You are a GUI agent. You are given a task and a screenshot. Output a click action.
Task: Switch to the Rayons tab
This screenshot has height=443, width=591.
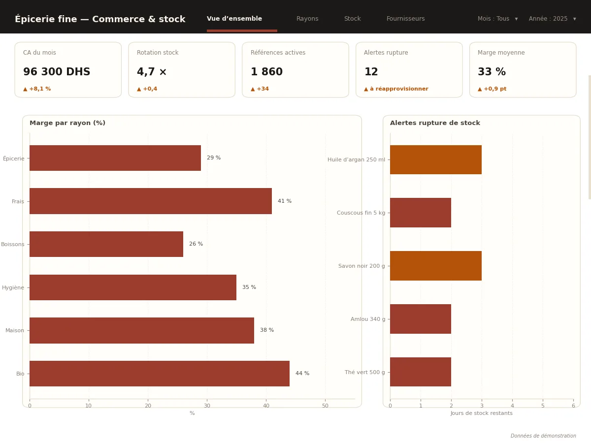307,19
